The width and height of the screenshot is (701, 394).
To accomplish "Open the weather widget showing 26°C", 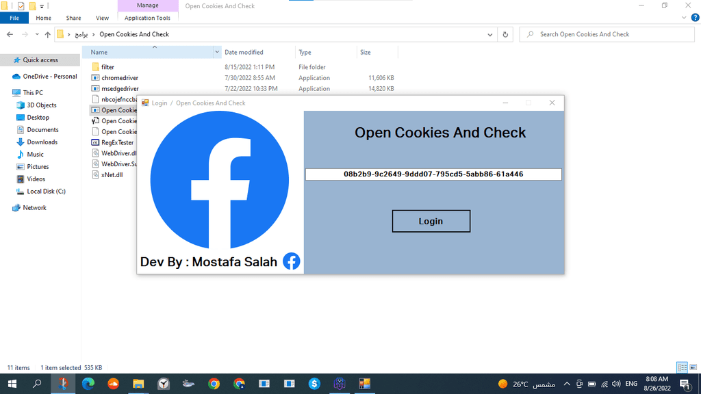I will (526, 384).
